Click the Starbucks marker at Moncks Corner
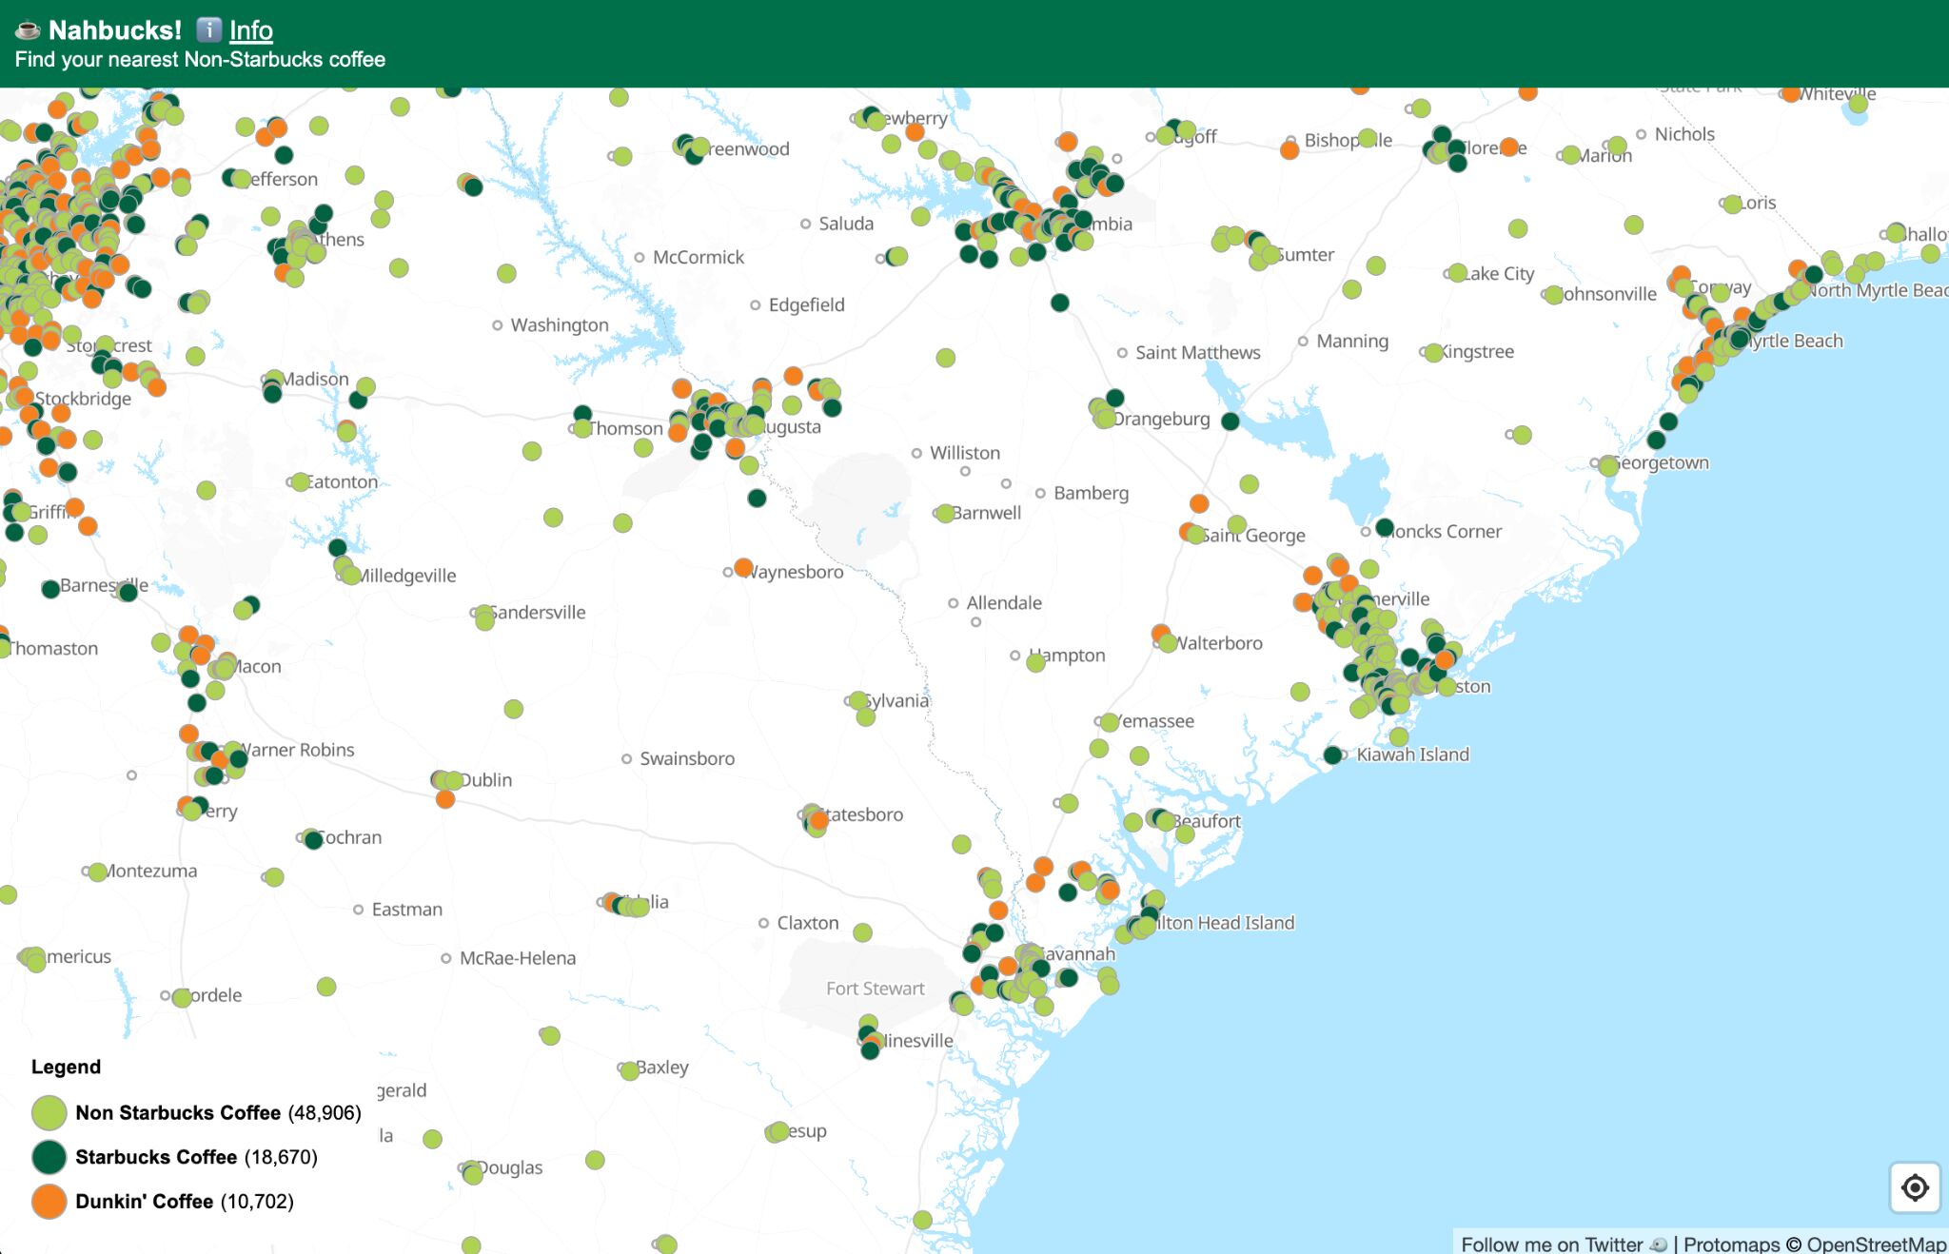The width and height of the screenshot is (1949, 1254). (x=1385, y=527)
